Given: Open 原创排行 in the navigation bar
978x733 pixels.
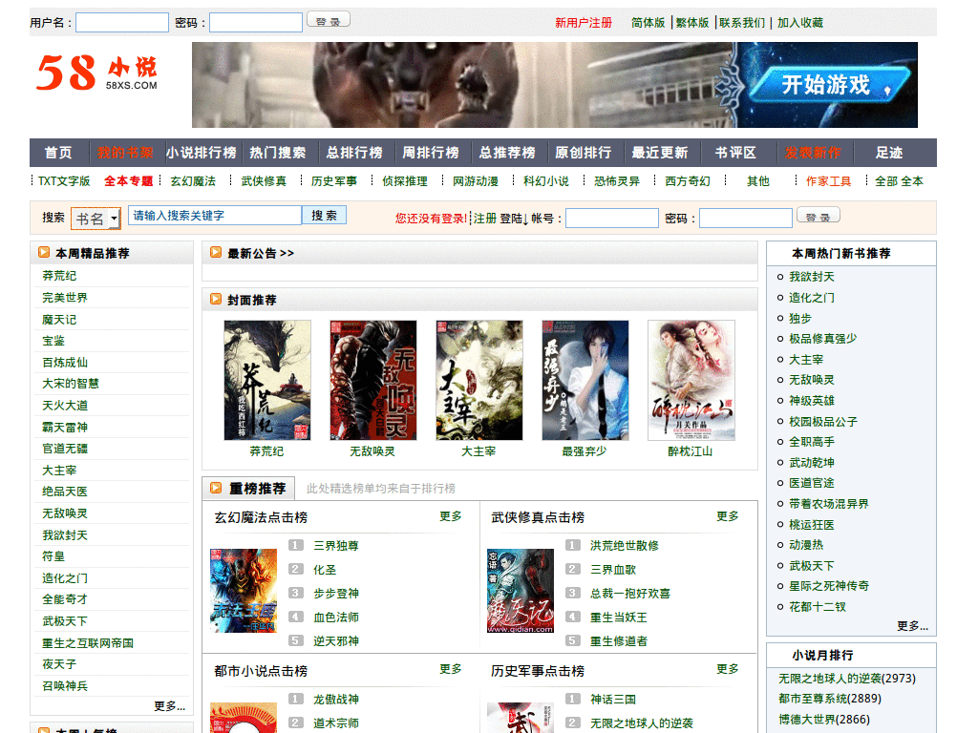Looking at the screenshot, I should [584, 153].
